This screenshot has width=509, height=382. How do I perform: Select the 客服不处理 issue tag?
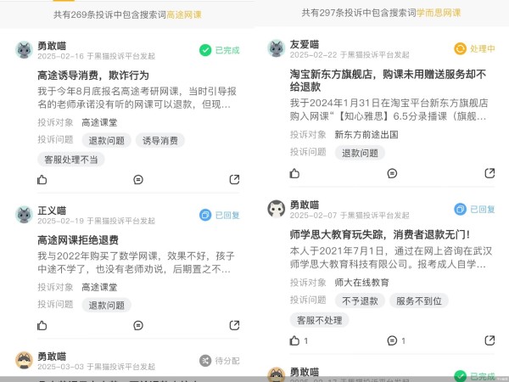[320, 320]
